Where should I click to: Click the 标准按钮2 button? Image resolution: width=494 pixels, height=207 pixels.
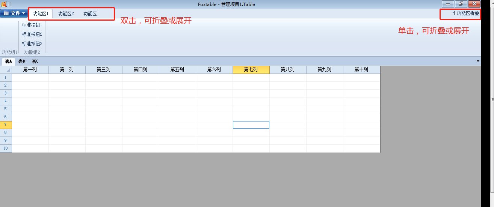pyautogui.click(x=32, y=34)
